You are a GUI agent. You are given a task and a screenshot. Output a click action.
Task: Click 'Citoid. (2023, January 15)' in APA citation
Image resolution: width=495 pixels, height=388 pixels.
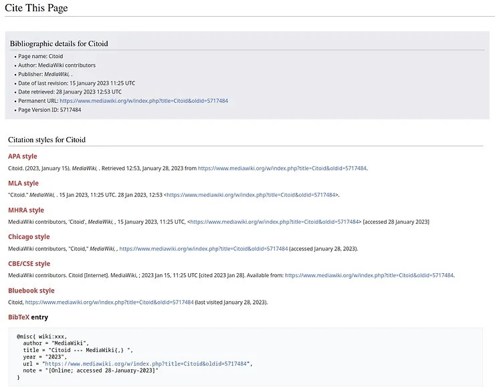(x=39, y=168)
